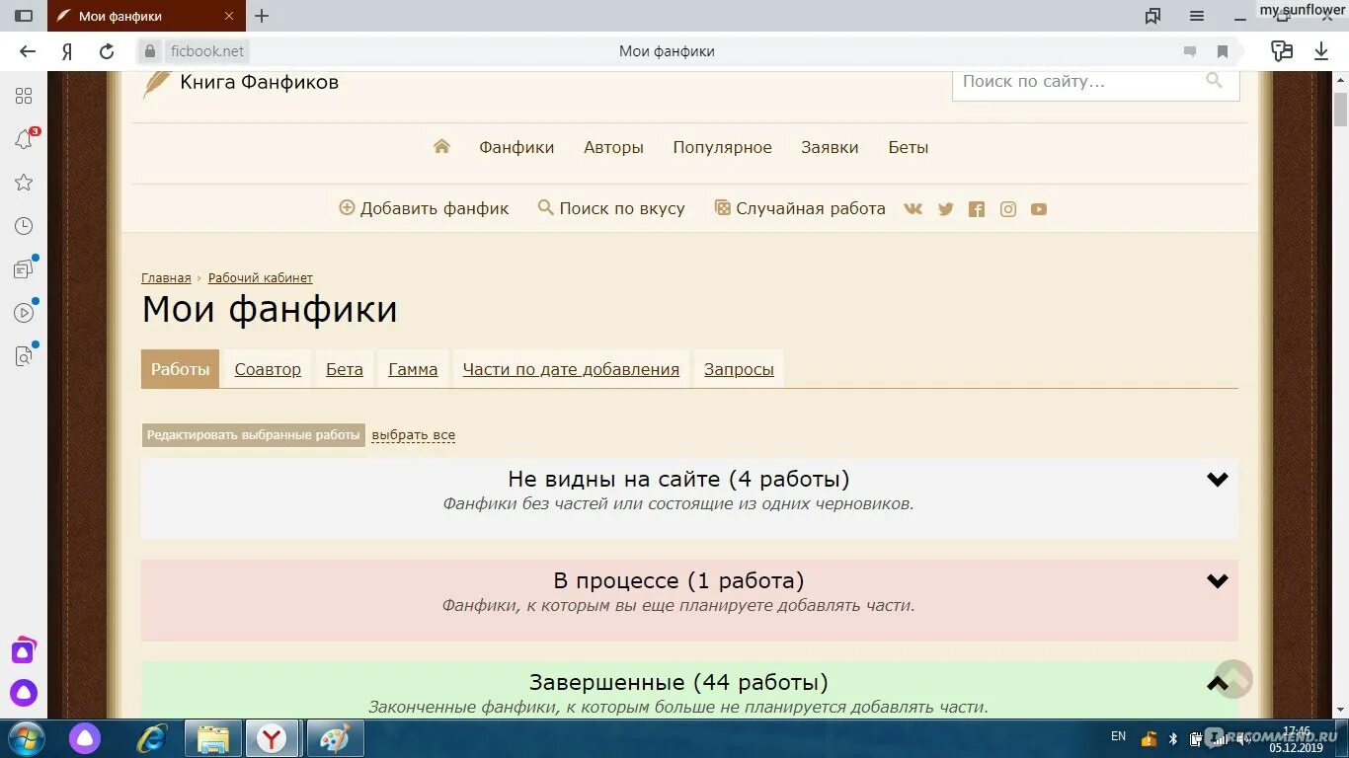Open the VK social page
The height and width of the screenshot is (758, 1349).
pyautogui.click(x=913, y=208)
